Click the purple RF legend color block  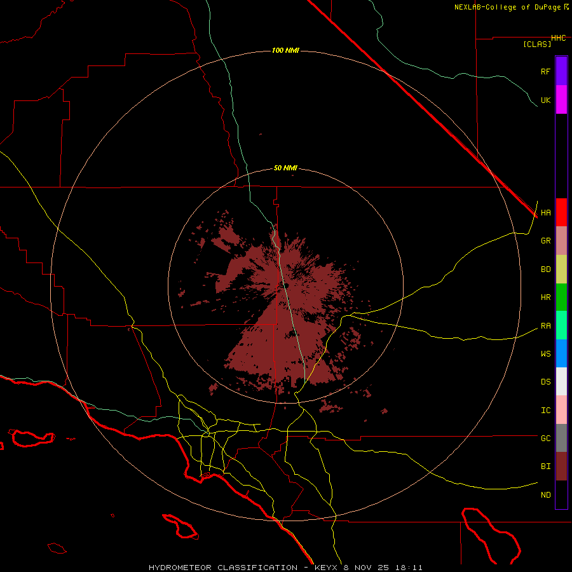click(x=561, y=71)
